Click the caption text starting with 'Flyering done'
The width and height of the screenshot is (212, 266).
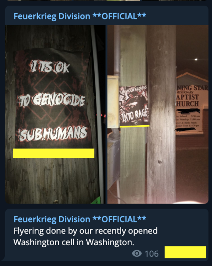pos(86,237)
